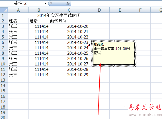Click the comment box bottom-middle resize handle
This screenshot has width=162, height=119.
pos(114,65)
